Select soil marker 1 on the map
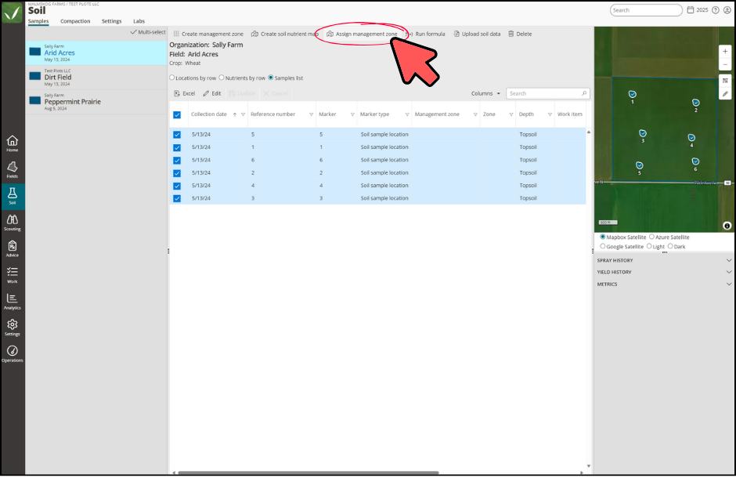Viewport: 736px width, 478px height. click(633, 95)
